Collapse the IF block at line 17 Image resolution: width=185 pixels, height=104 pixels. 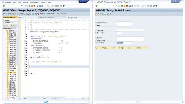[28, 57]
